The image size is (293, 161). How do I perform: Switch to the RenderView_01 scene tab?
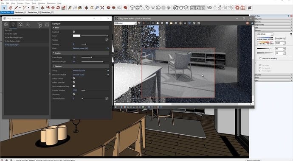[20, 12]
